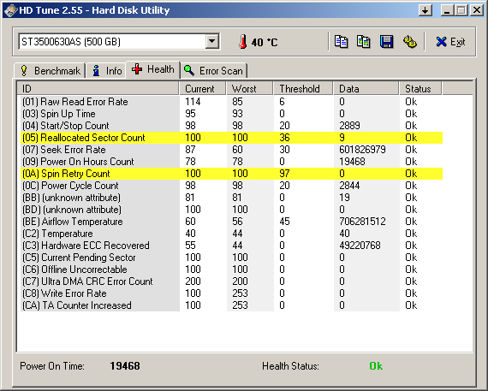The image size is (488, 391).
Task: Copy info to clipboard icon
Action: 341,42
